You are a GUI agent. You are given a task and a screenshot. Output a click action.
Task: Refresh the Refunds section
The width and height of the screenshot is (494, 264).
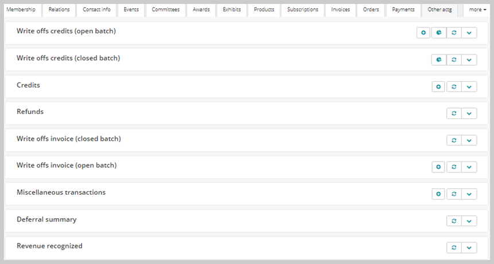pos(454,113)
